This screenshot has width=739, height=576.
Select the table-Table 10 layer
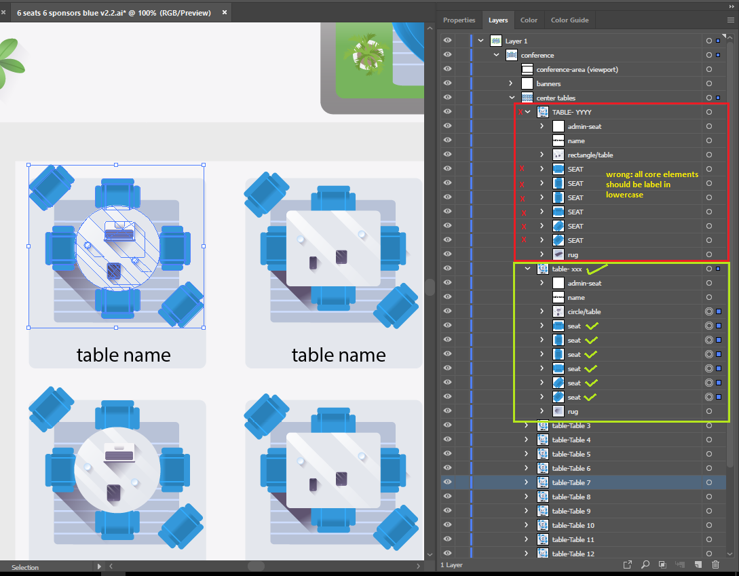point(573,526)
